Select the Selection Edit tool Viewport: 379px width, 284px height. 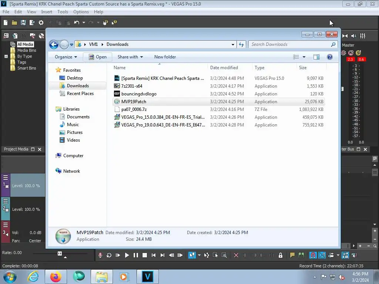tap(215, 255)
